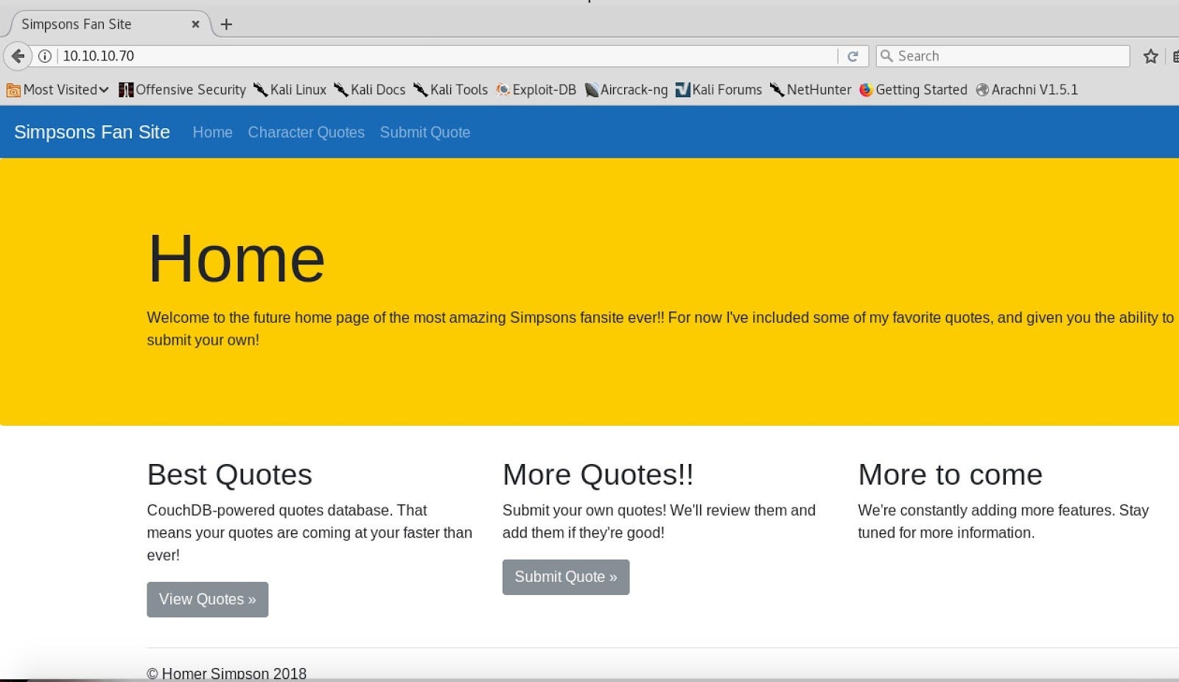Click the More to come heading

(951, 475)
